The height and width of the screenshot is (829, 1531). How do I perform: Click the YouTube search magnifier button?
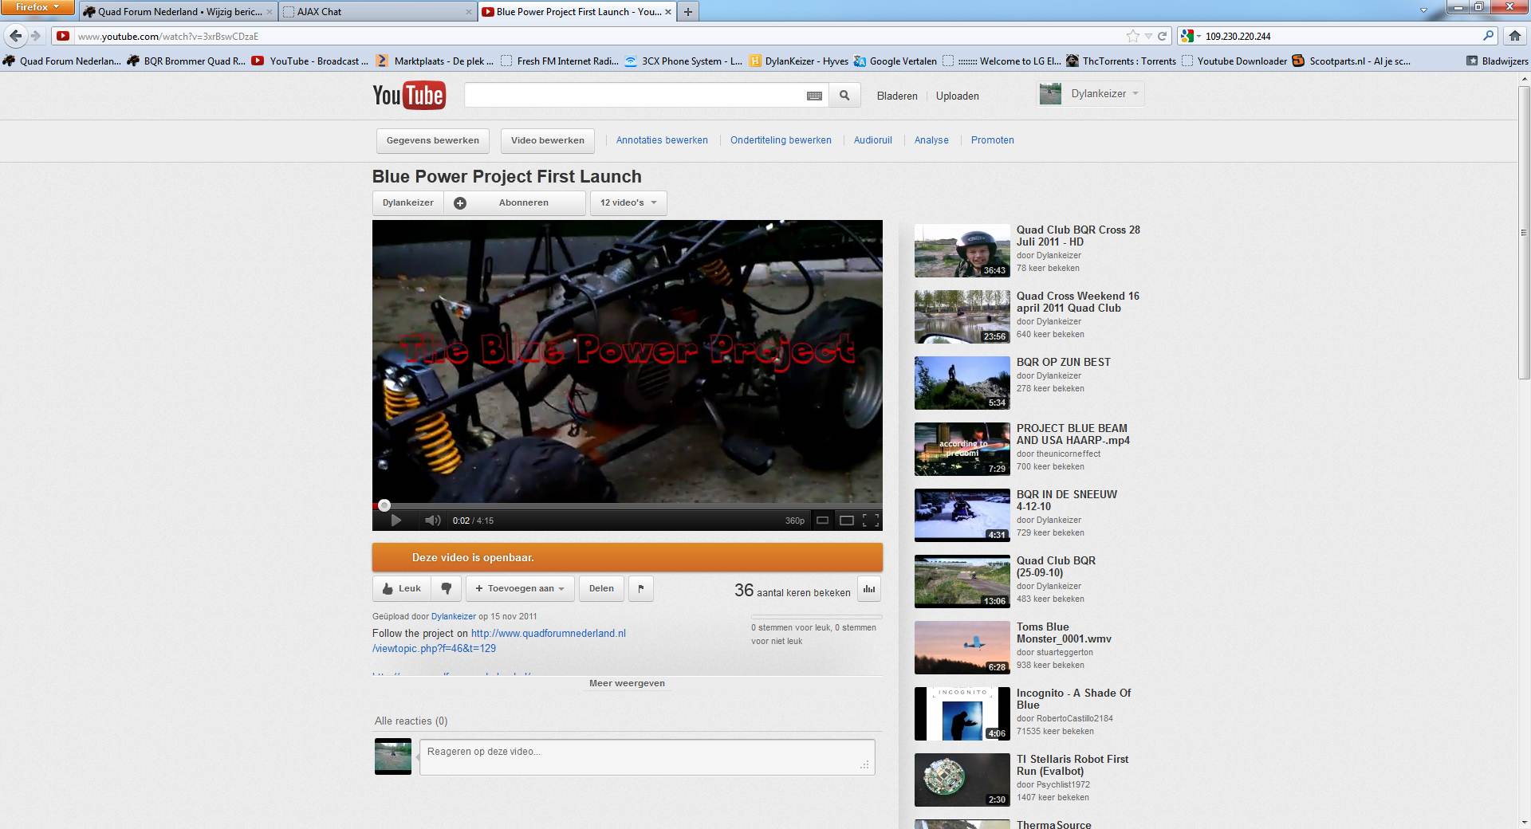point(844,96)
